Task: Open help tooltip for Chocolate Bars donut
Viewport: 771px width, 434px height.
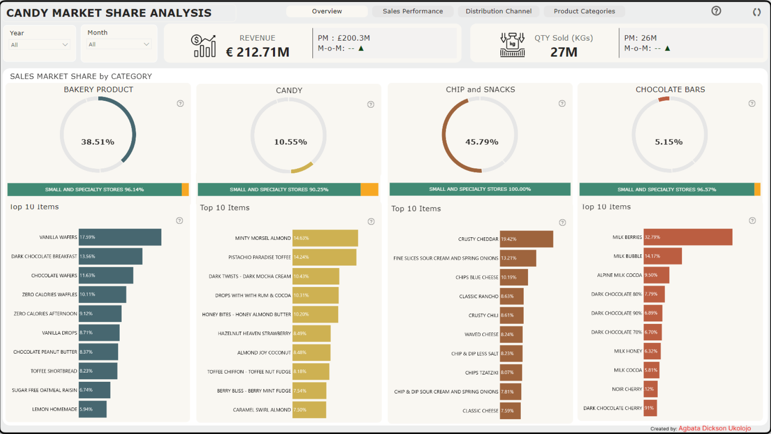Action: tap(752, 103)
